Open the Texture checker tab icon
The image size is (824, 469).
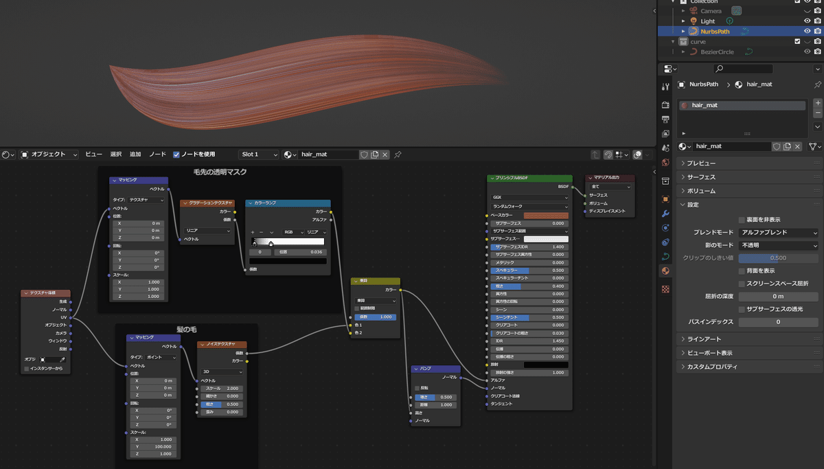tap(665, 289)
